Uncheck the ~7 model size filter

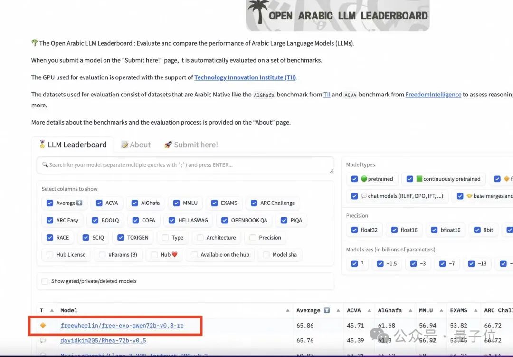(x=443, y=264)
